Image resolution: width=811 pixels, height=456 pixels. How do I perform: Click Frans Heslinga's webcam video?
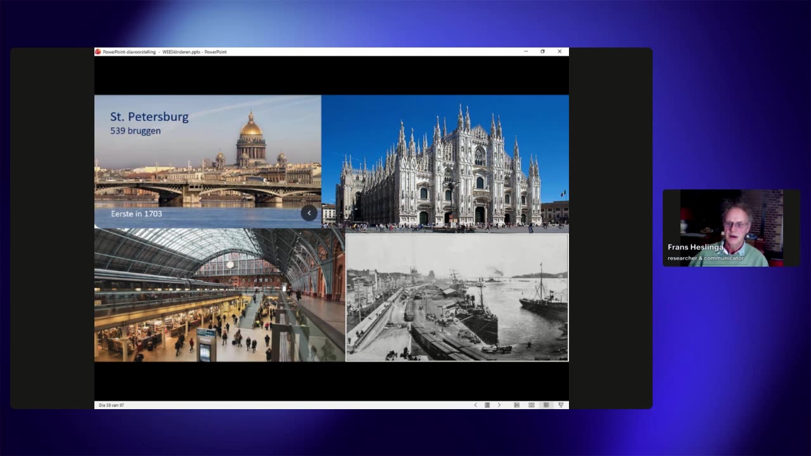click(731, 228)
